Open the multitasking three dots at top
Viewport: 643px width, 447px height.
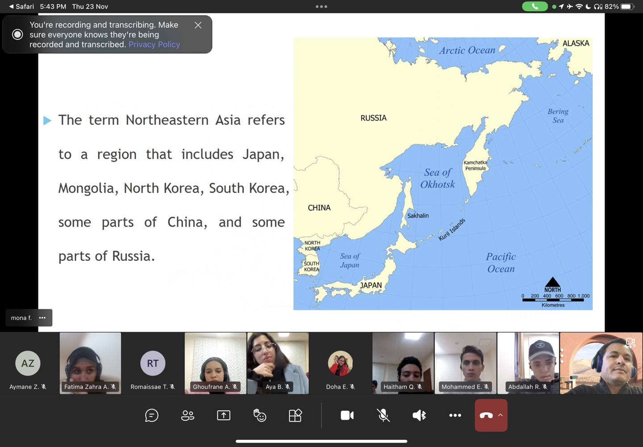321,6
